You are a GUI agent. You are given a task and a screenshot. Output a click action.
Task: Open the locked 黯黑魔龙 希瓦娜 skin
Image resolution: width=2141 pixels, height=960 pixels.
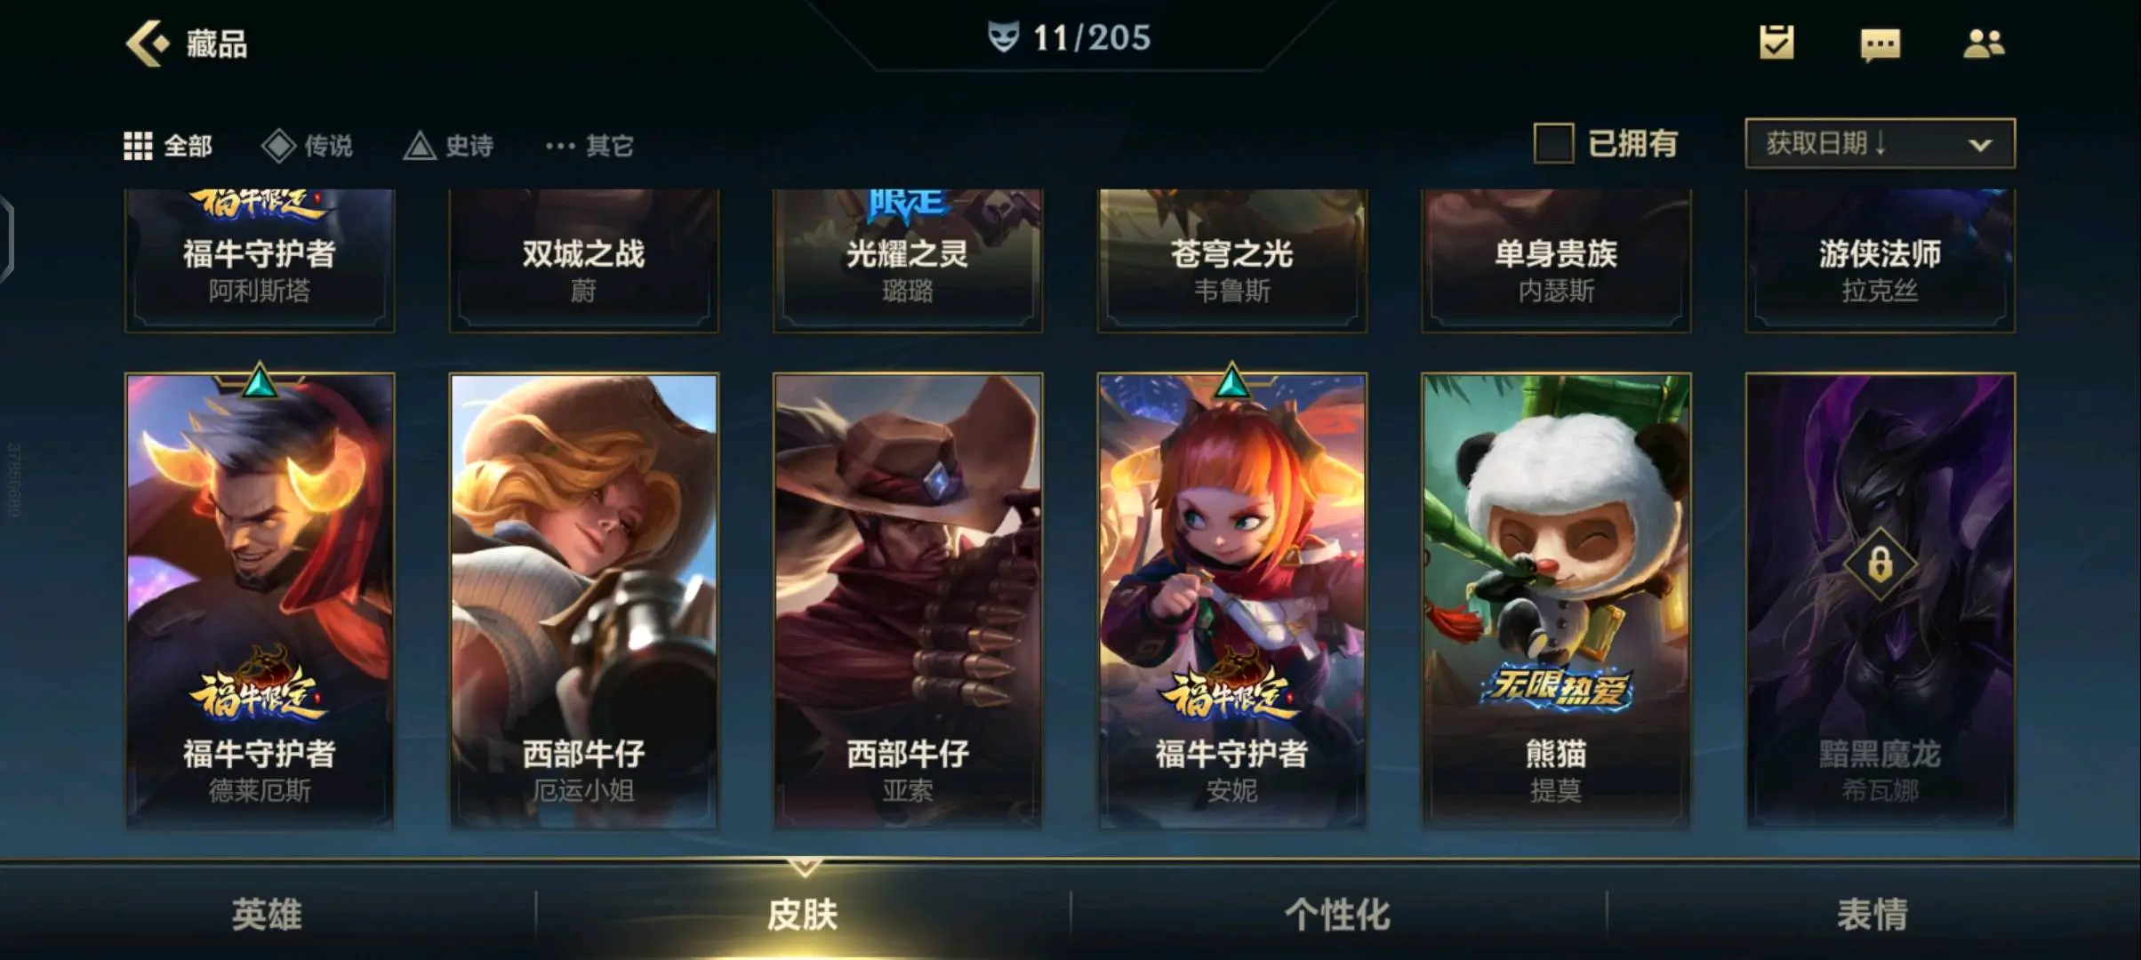1880,601
